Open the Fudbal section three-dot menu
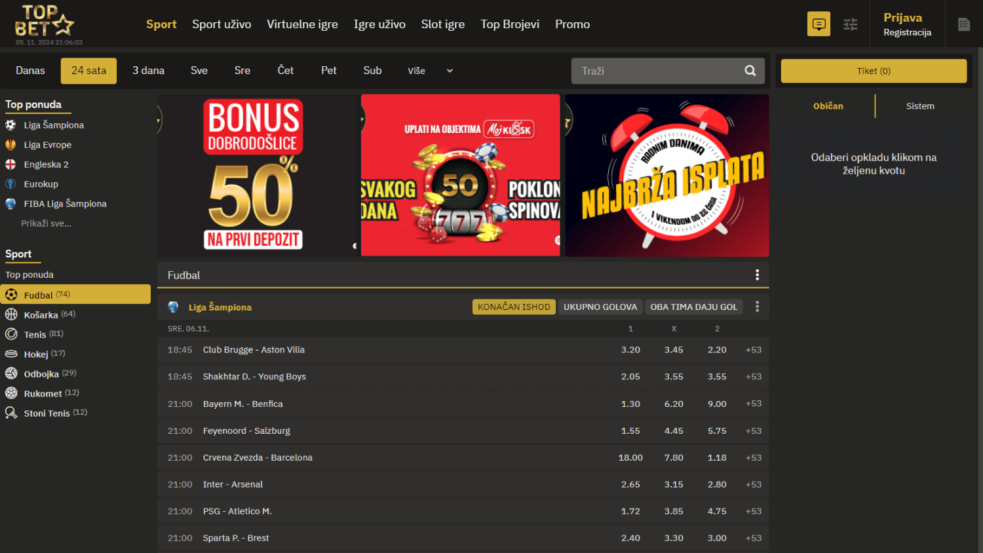The width and height of the screenshot is (983, 553). pyautogui.click(x=757, y=275)
